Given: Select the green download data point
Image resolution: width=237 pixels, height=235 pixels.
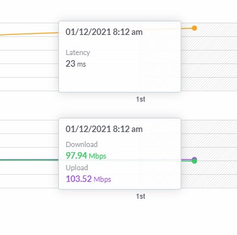Looking at the screenshot, I should pyautogui.click(x=194, y=161).
